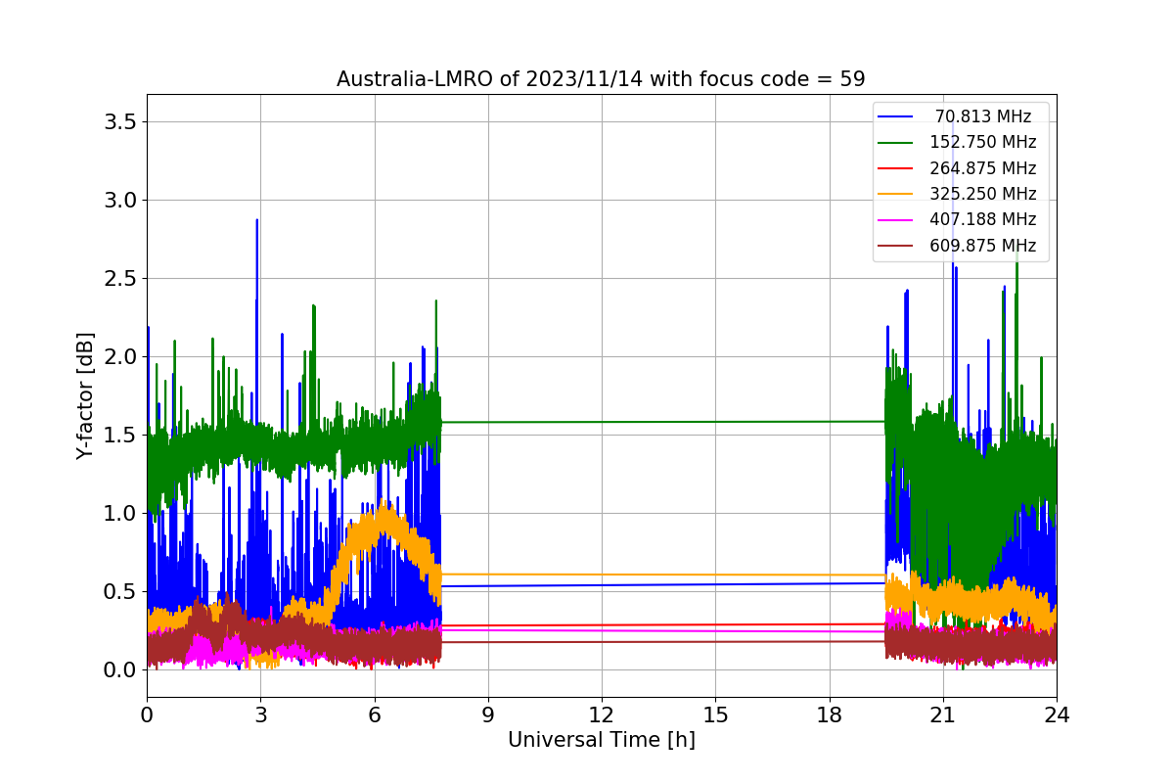Image resolution: width=1174 pixels, height=783 pixels.
Task: Click the Universal Time [h] axis label
Action: click(x=601, y=741)
